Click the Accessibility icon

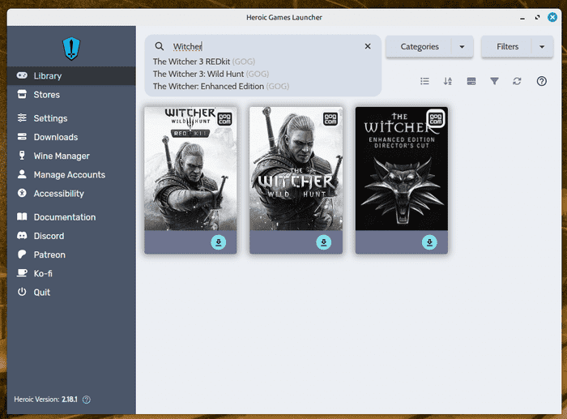pyautogui.click(x=22, y=193)
